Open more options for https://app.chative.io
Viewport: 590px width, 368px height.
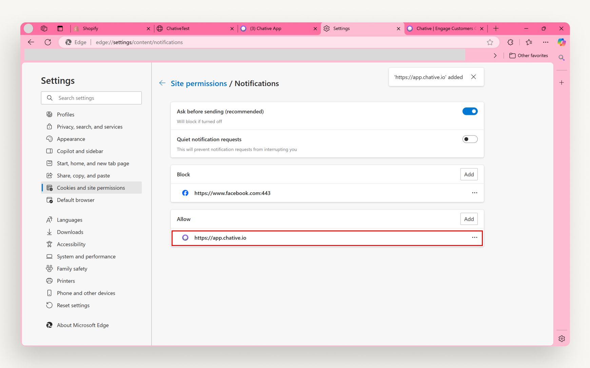(474, 238)
